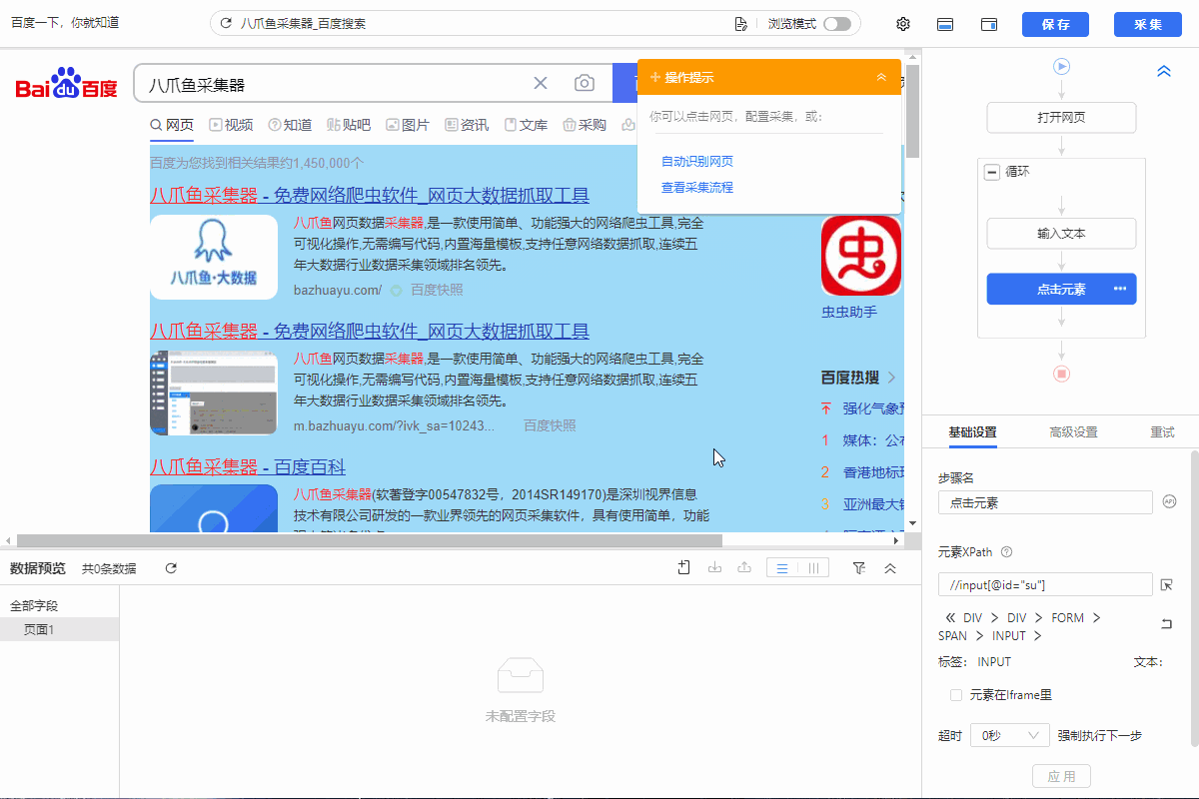1199x799 pixels.
Task: Click the Baidu logo
Action: pyautogui.click(x=66, y=84)
